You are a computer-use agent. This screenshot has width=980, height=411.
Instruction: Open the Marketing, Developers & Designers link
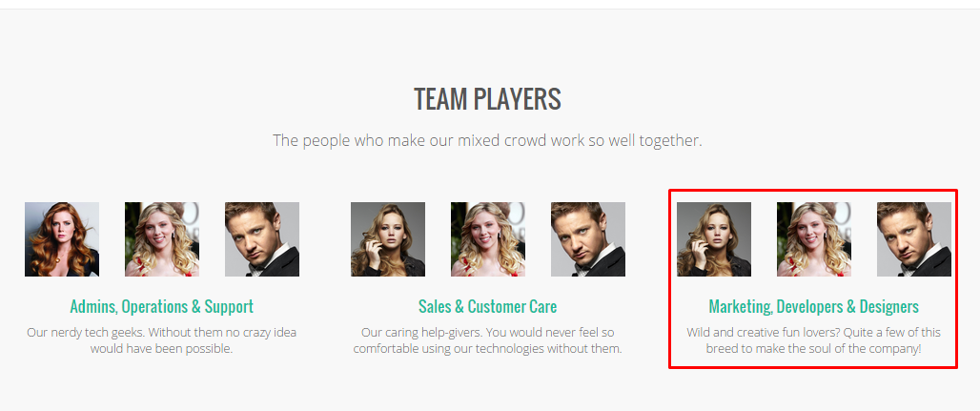coord(814,306)
